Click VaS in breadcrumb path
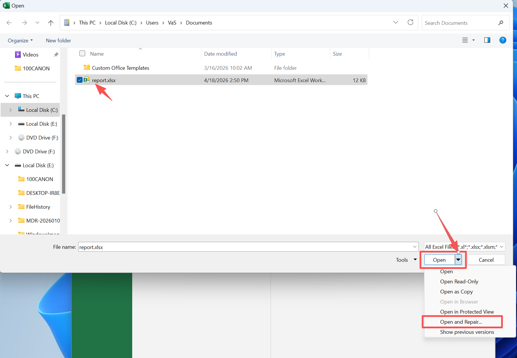The width and height of the screenshot is (517, 358). coord(172,23)
